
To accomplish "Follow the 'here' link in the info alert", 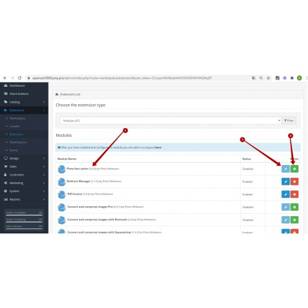I will (x=158, y=147).
